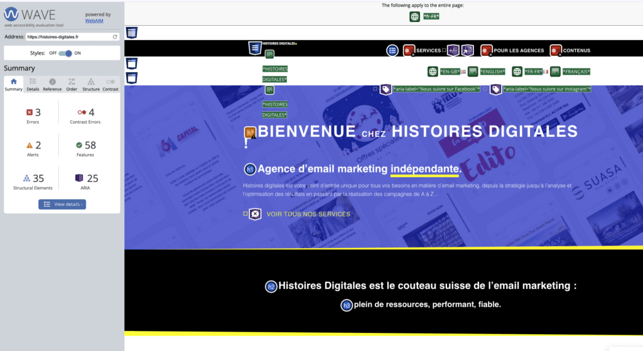Click the Structural Elements icon in Summary
The width and height of the screenshot is (643, 351).
(26, 178)
